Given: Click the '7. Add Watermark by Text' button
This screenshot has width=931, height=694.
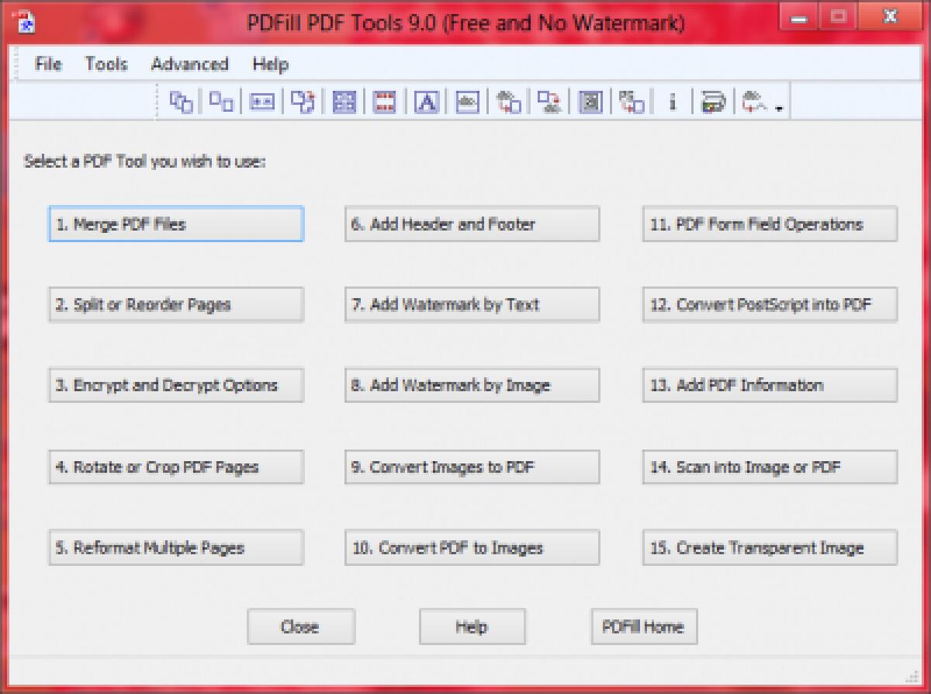Looking at the screenshot, I should pyautogui.click(x=472, y=304).
